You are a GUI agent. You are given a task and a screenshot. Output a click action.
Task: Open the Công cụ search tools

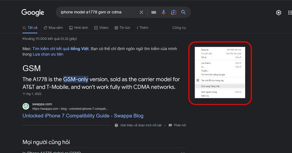tap(179, 28)
